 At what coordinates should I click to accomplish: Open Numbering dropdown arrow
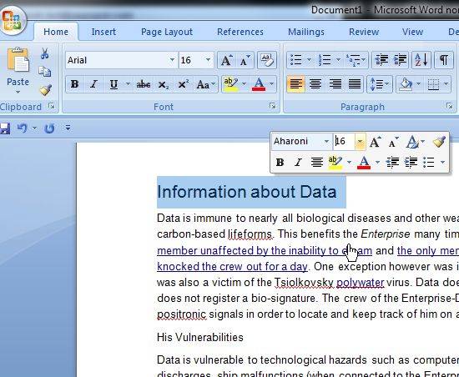pos(338,60)
